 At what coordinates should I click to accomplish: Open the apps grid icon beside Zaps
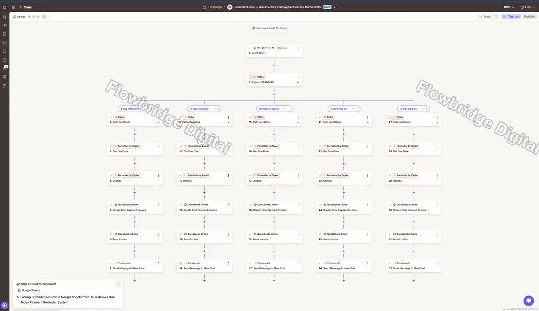click(13, 7)
